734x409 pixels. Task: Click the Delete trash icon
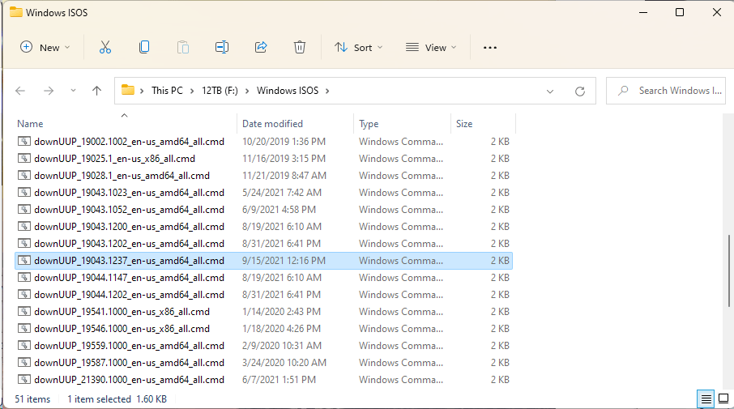point(300,48)
